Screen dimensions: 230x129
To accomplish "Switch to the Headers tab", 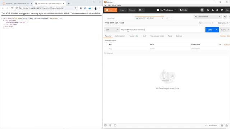I will pos(133,36).
